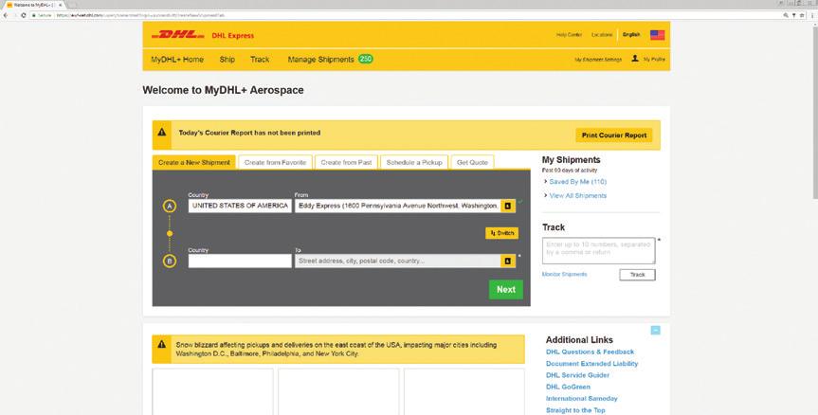
Task: Click the My Profile person icon
Action: click(635, 59)
